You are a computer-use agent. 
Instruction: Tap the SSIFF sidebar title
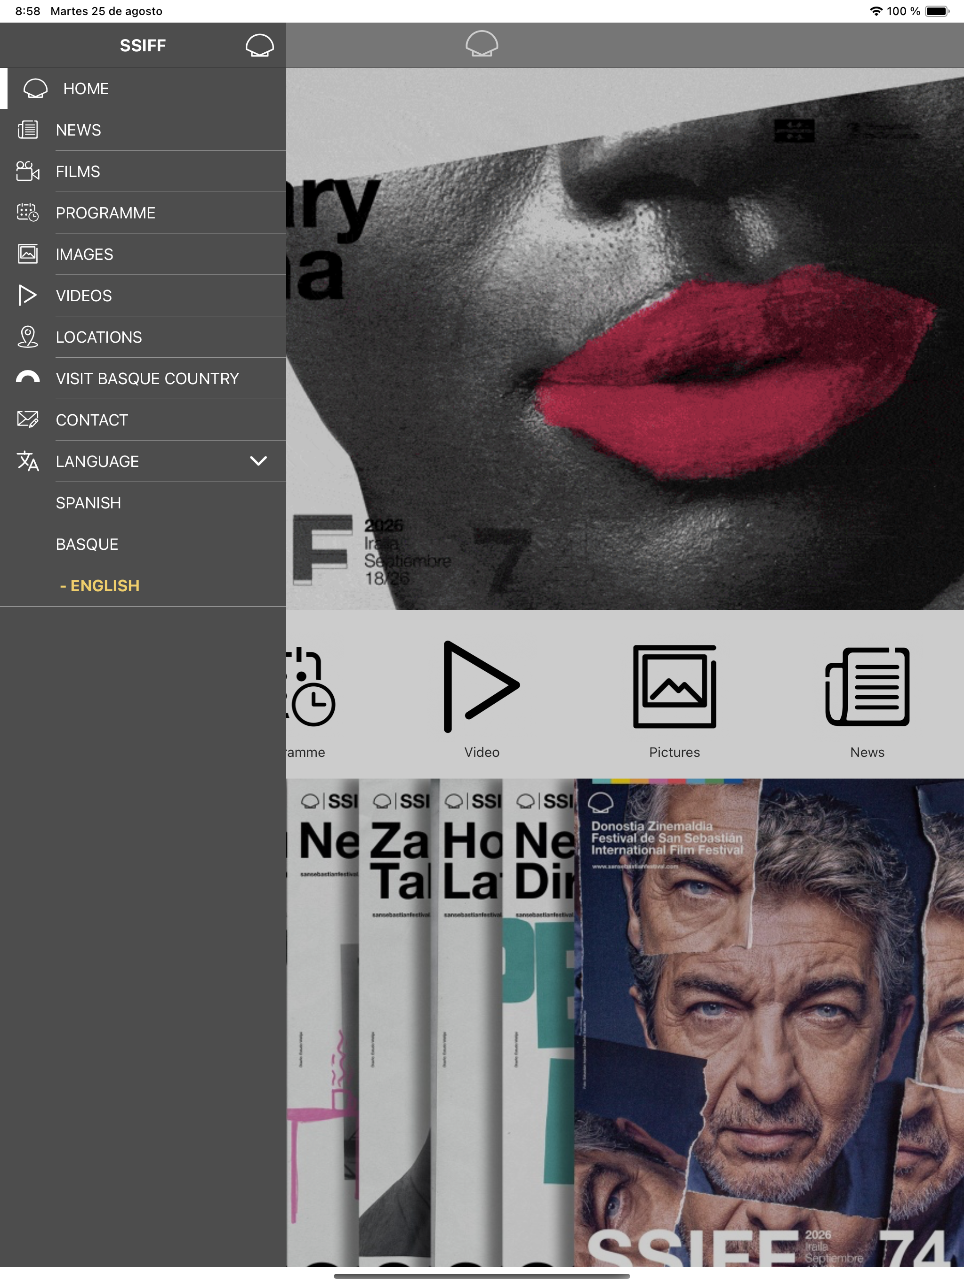143,45
